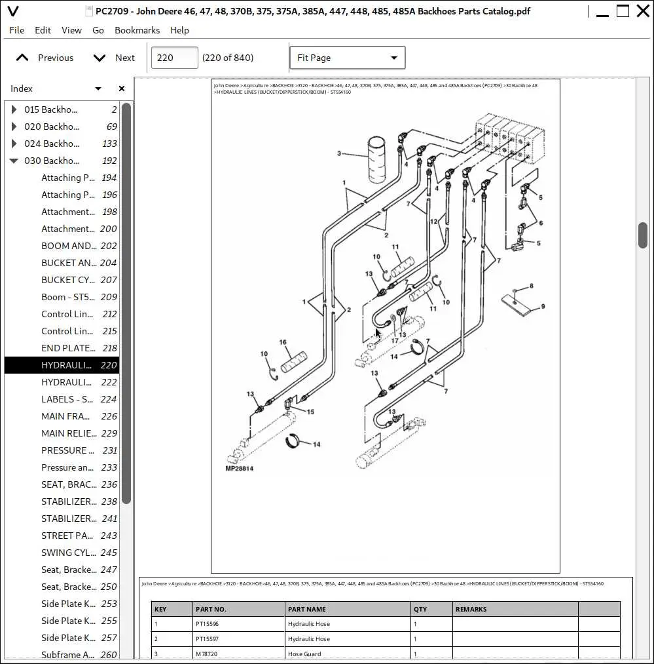Open STREET PA... bookmark page 243
Image resolution: width=654 pixels, height=664 pixels.
pyautogui.click(x=62, y=536)
